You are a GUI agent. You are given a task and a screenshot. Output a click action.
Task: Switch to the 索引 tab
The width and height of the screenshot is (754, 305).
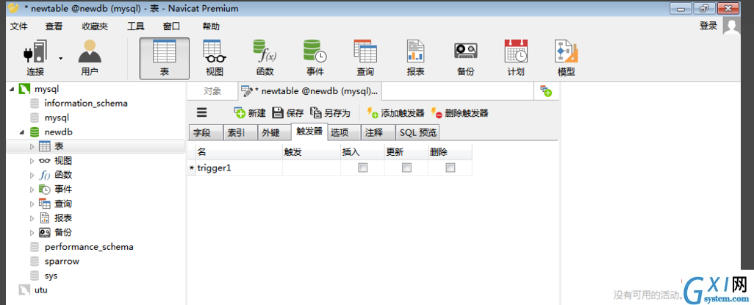tap(240, 133)
